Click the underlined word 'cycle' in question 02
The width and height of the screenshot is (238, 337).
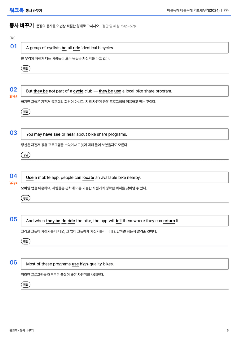pyautogui.click(x=78, y=91)
